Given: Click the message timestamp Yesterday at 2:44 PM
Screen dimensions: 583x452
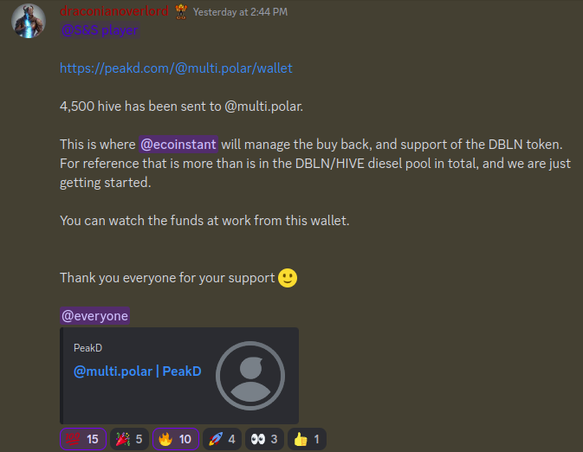Looking at the screenshot, I should pos(240,12).
